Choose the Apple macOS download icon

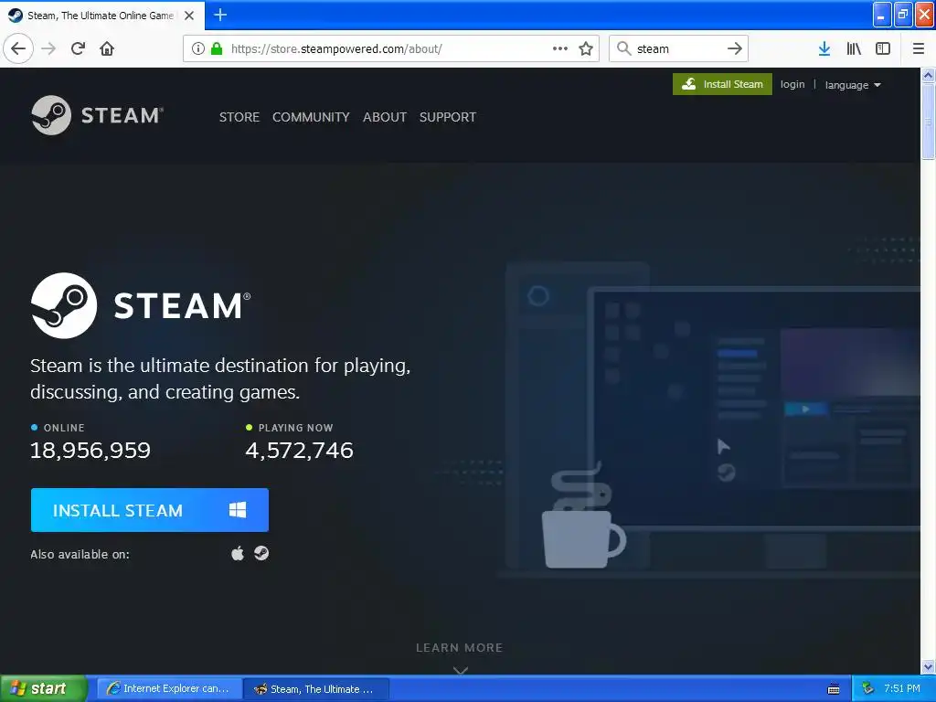[x=238, y=553]
